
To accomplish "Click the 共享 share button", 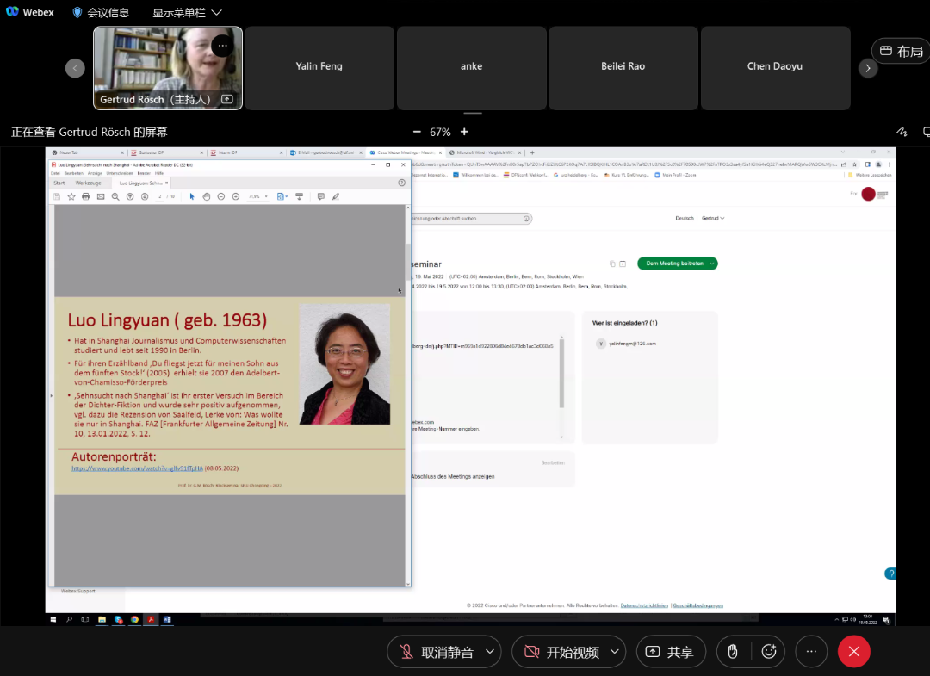I will pos(671,652).
